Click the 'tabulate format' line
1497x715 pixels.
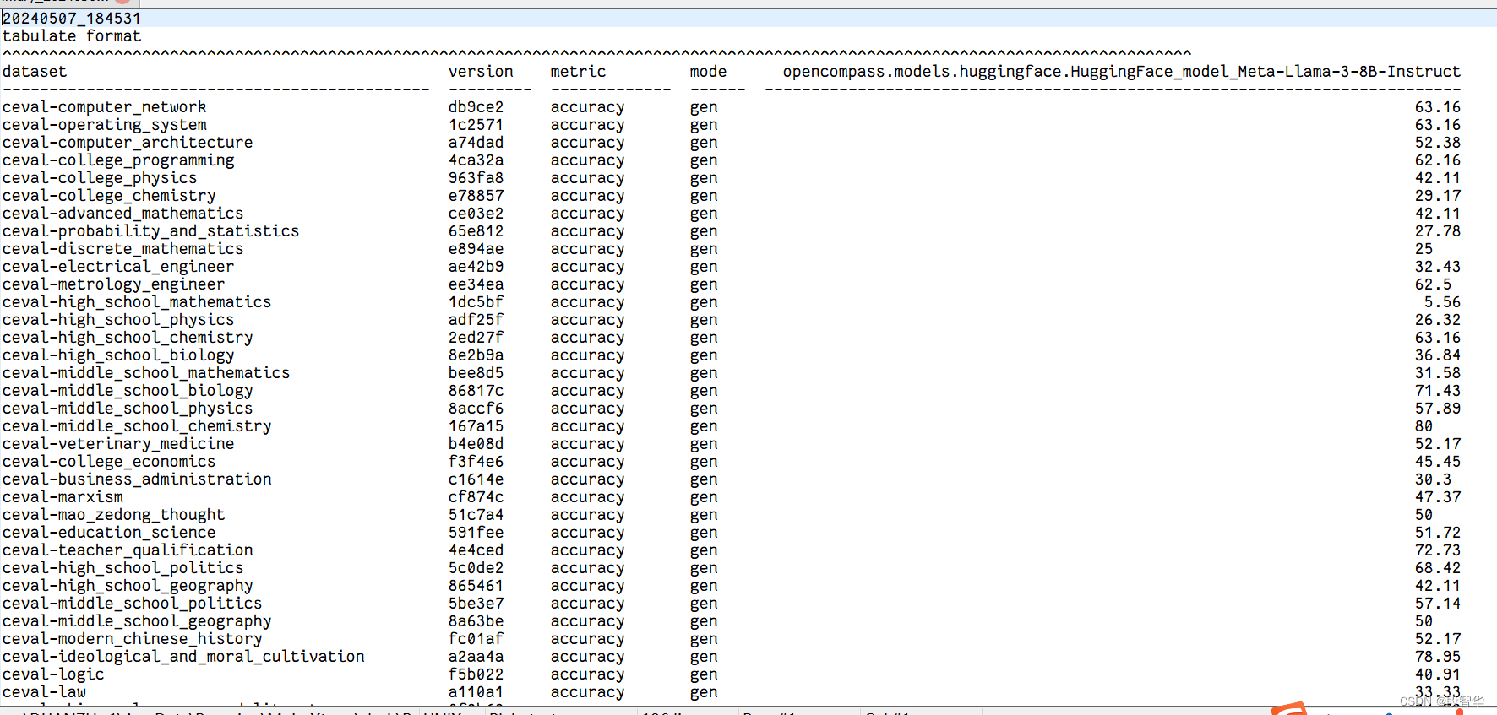[72, 35]
